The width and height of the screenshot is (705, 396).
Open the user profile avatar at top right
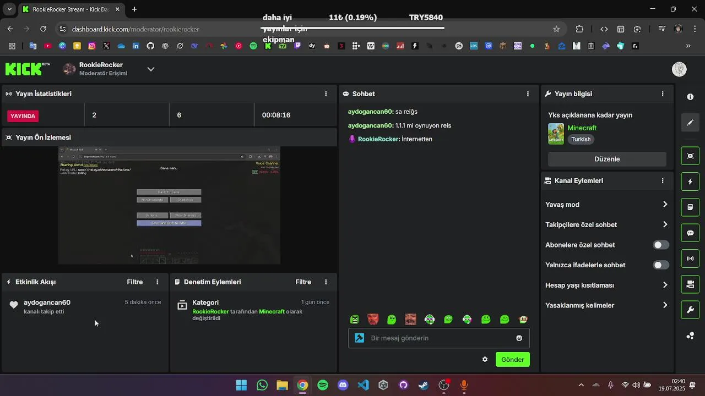point(679,69)
